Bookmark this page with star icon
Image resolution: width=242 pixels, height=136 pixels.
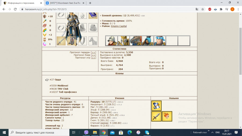pyautogui.click(x=203, y=9)
